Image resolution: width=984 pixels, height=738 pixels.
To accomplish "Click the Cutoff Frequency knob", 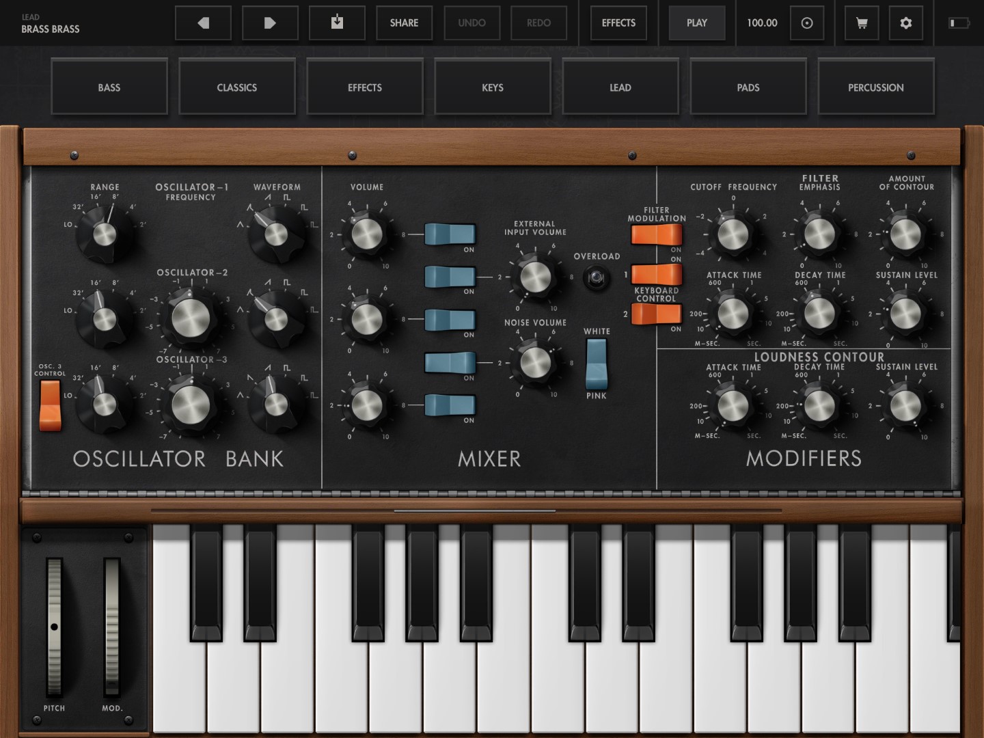I will click(733, 234).
